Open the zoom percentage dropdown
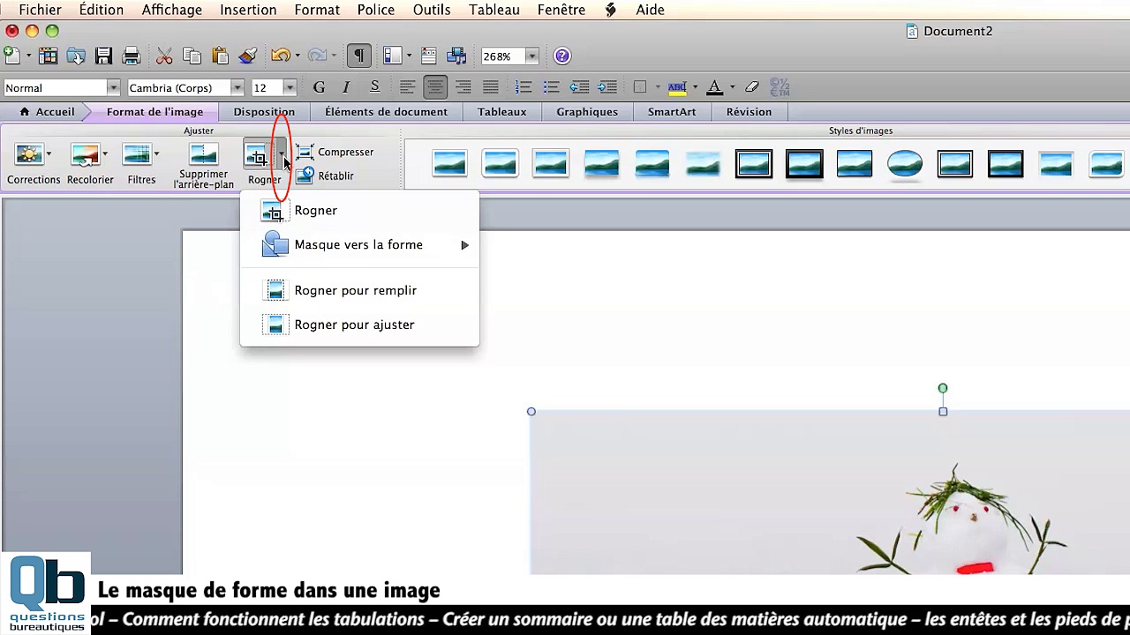The image size is (1130, 635). pyautogui.click(x=531, y=56)
